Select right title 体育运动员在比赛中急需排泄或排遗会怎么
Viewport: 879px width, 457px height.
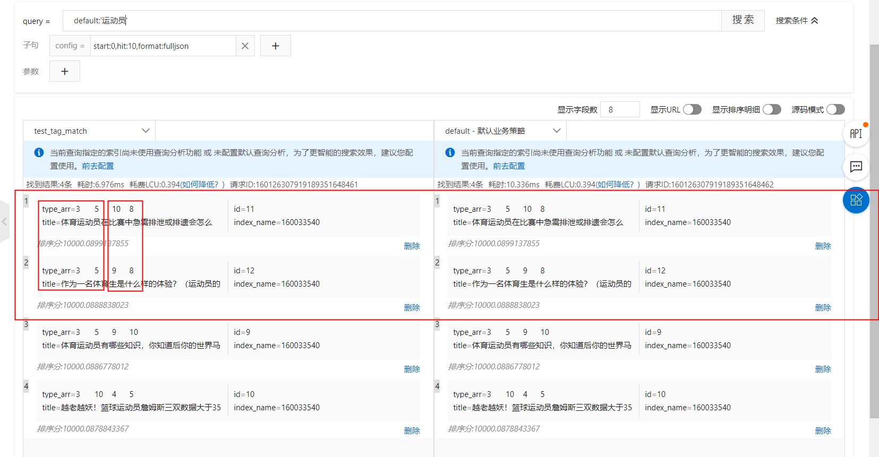[548, 222]
